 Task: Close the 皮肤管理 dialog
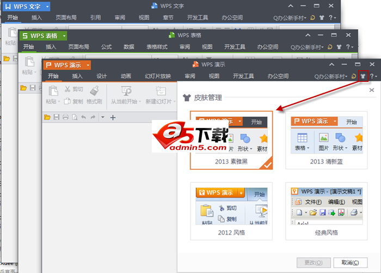tap(372, 90)
